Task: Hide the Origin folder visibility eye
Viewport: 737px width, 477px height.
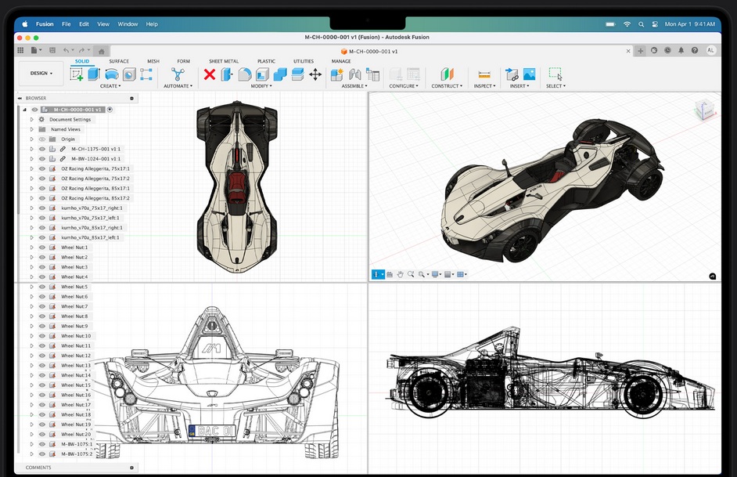Action: (41, 139)
